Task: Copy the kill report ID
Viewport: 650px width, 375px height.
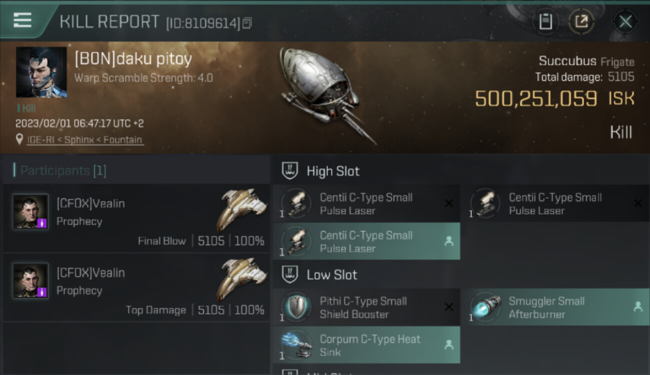Action: [247, 23]
